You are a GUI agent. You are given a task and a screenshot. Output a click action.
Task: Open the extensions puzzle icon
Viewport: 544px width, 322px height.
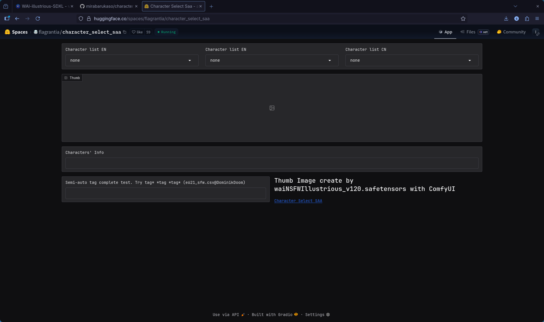click(x=527, y=19)
